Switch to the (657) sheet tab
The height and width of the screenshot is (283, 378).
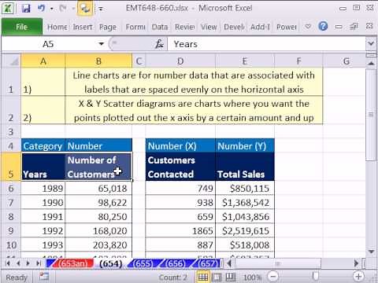208,263
